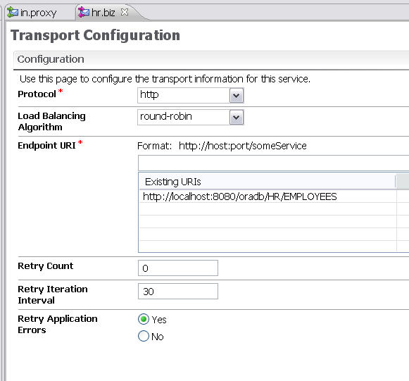Click the Retry Iteration Interval field
Image resolution: width=409 pixels, height=381 pixels.
point(178,292)
